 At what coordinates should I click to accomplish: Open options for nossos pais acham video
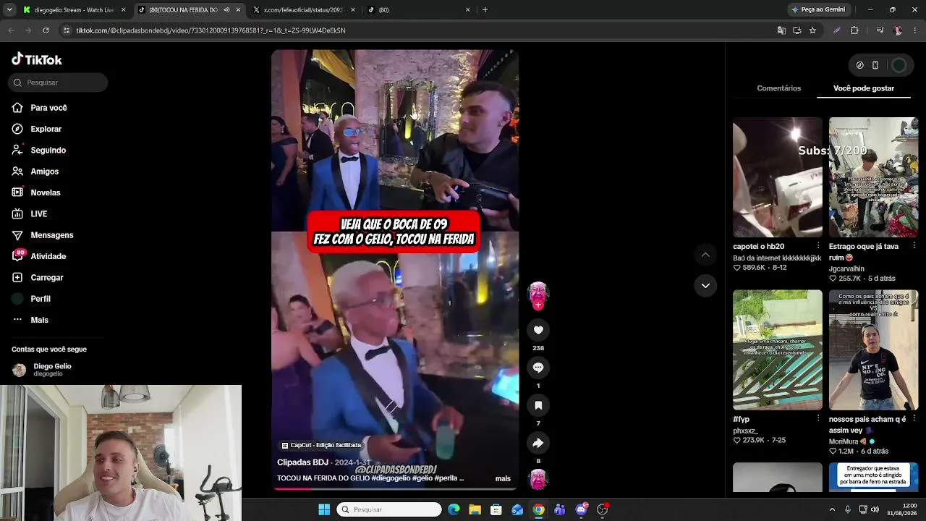tap(914, 419)
